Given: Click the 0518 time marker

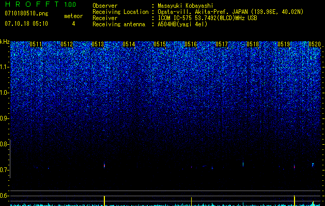Looking at the screenshot, I should (253, 44).
